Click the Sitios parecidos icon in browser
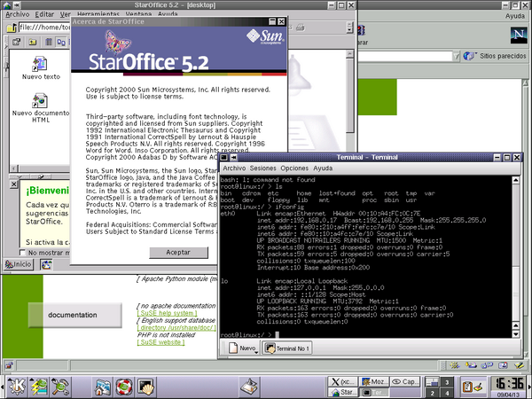This screenshot has width=532, height=399. click(x=469, y=56)
